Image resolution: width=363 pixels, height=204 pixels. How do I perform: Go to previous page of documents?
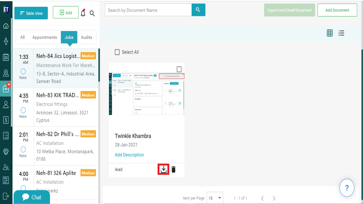[262, 198]
